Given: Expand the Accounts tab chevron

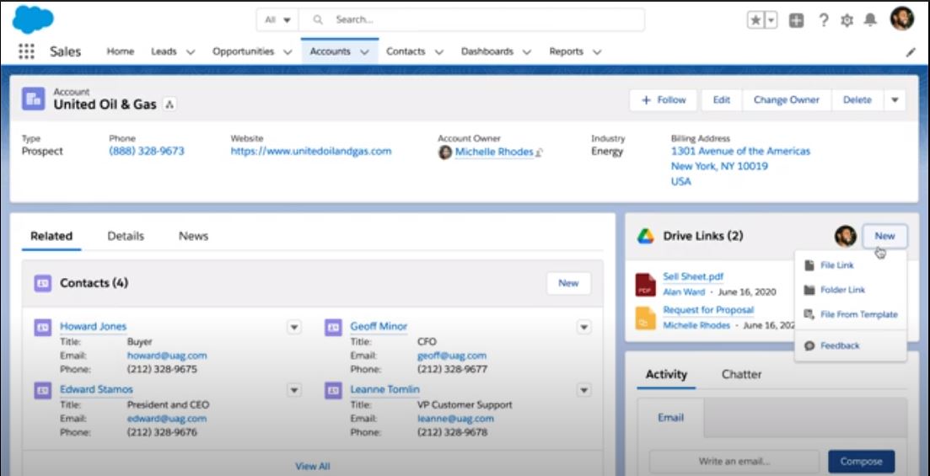Looking at the screenshot, I should point(365,52).
